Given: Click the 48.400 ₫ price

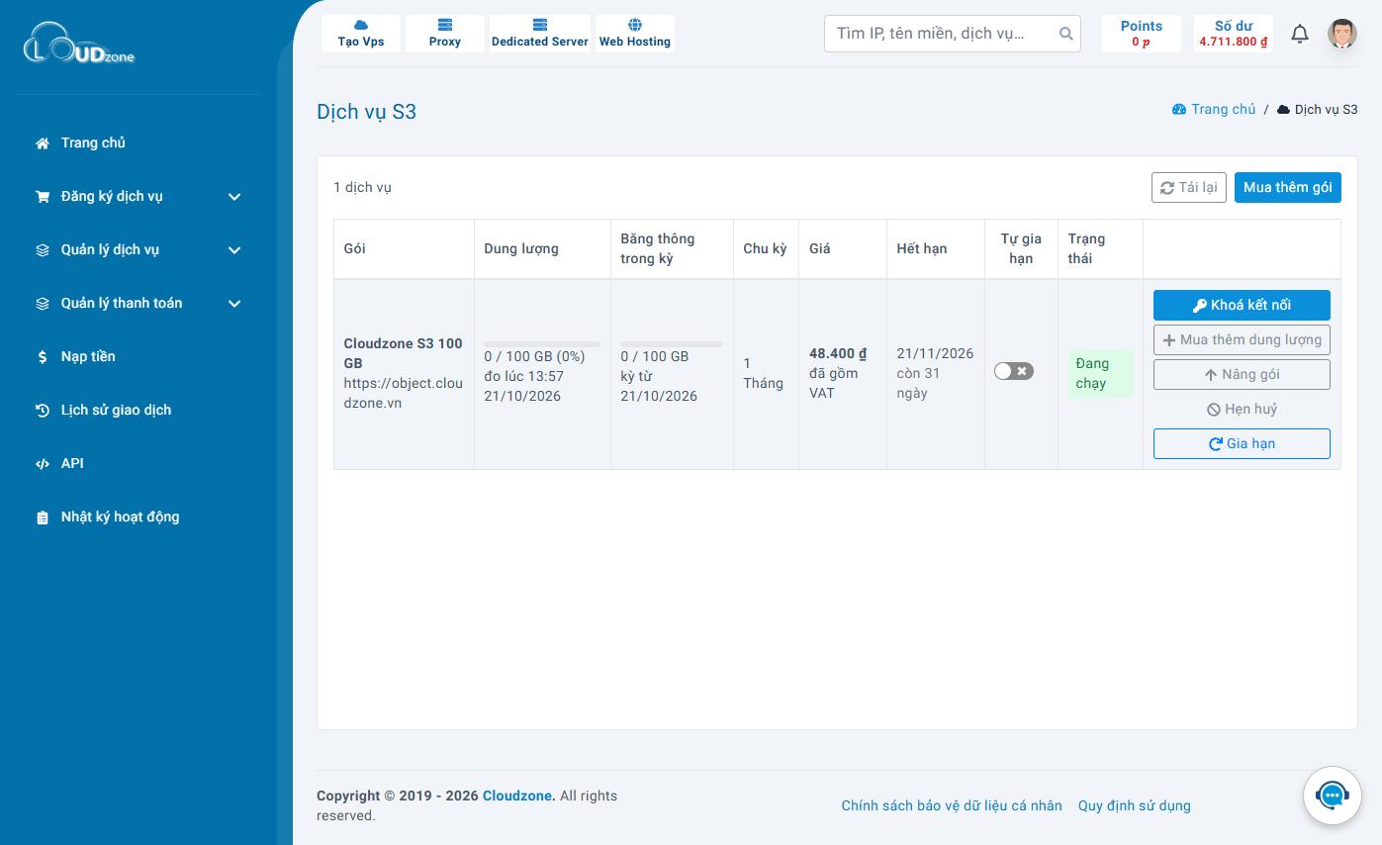Looking at the screenshot, I should pos(838,353).
